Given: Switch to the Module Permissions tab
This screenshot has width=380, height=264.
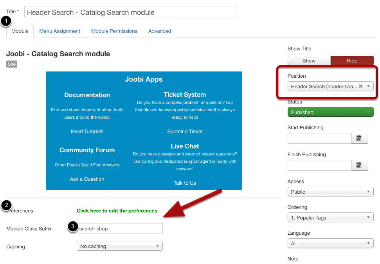Looking at the screenshot, I should pos(114,31).
